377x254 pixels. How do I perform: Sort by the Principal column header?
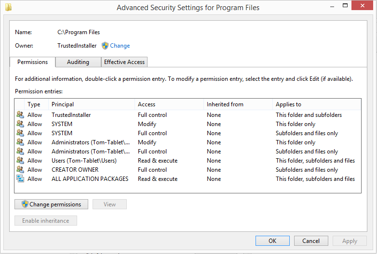[x=92, y=104]
